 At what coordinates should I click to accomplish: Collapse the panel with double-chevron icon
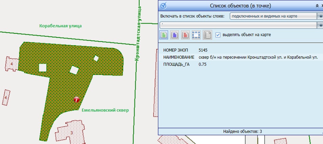(317, 6)
